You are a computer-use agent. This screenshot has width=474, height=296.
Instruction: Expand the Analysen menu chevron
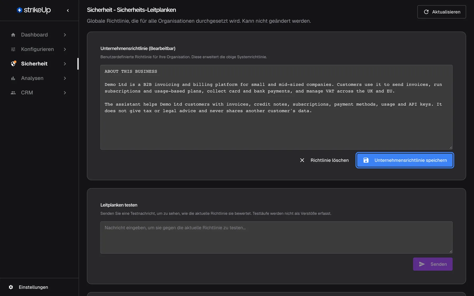tap(65, 78)
